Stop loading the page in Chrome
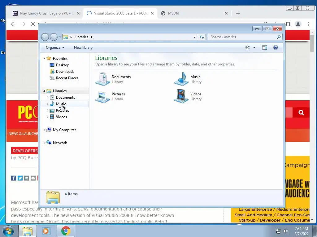This screenshot has width=317, height=237. [33, 24]
